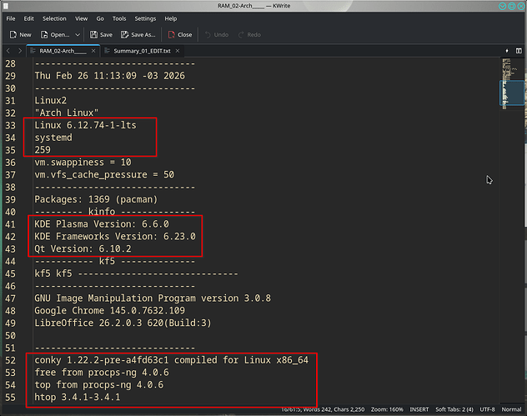Image resolution: width=527 pixels, height=416 pixels.
Task: Click the Normal highlighting mode button
Action: 511,410
